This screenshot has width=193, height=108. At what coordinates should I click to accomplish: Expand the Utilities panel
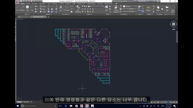pos(150,14)
